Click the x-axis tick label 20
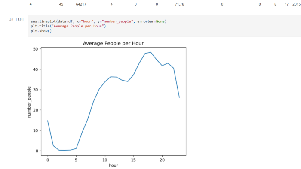 (162, 160)
